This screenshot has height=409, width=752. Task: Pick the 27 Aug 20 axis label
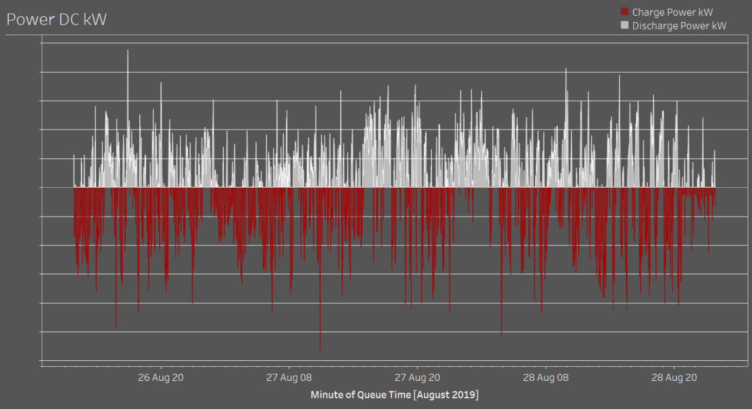tap(417, 377)
